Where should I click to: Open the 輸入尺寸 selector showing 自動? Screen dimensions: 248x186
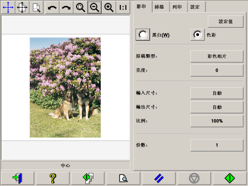point(217,93)
